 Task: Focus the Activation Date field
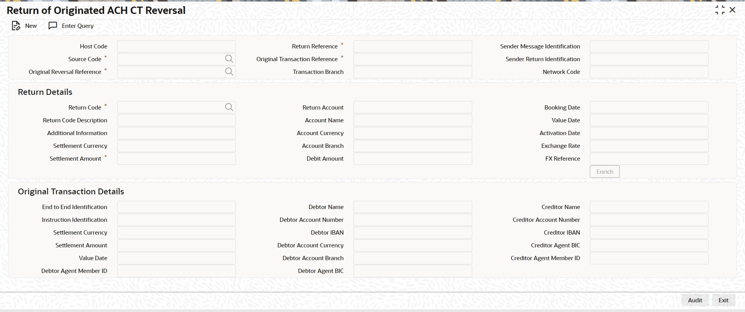tap(649, 133)
